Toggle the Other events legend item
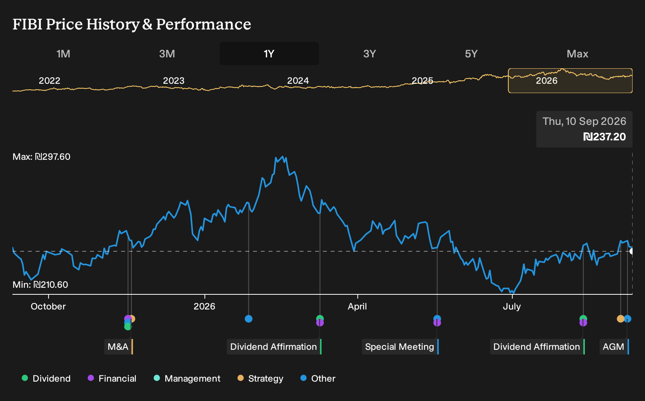The height and width of the screenshot is (401, 645). point(318,379)
